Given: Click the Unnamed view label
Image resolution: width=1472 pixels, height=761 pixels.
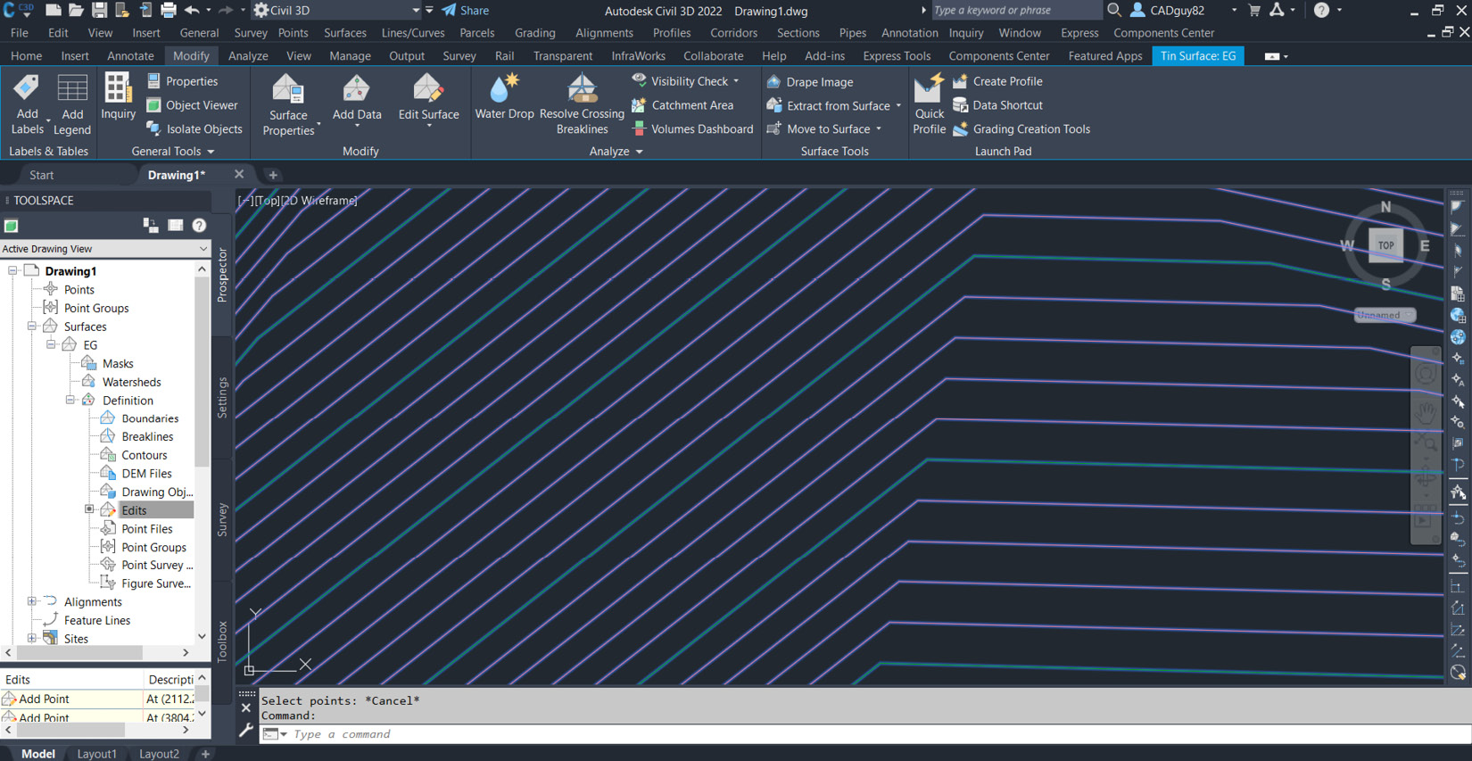Looking at the screenshot, I should coord(1385,315).
